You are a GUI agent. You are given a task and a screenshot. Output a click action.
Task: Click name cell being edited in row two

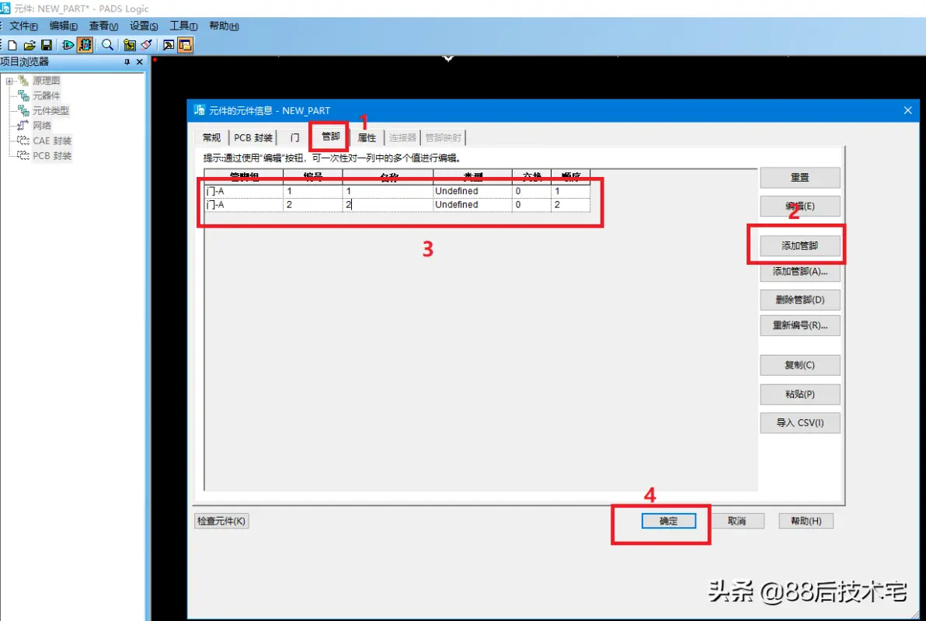pos(388,205)
